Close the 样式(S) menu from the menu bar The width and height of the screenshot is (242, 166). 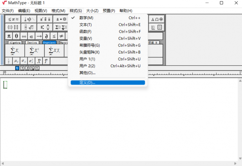(76, 11)
